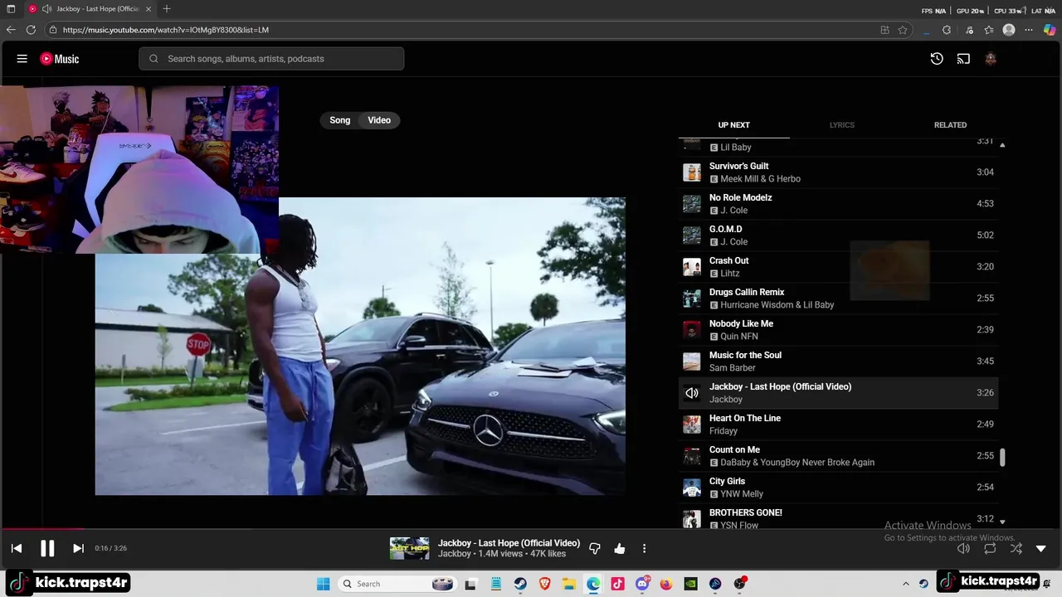The width and height of the screenshot is (1062, 597).
Task: Play Nobody Like Me by Quin NFN
Action: point(838,330)
